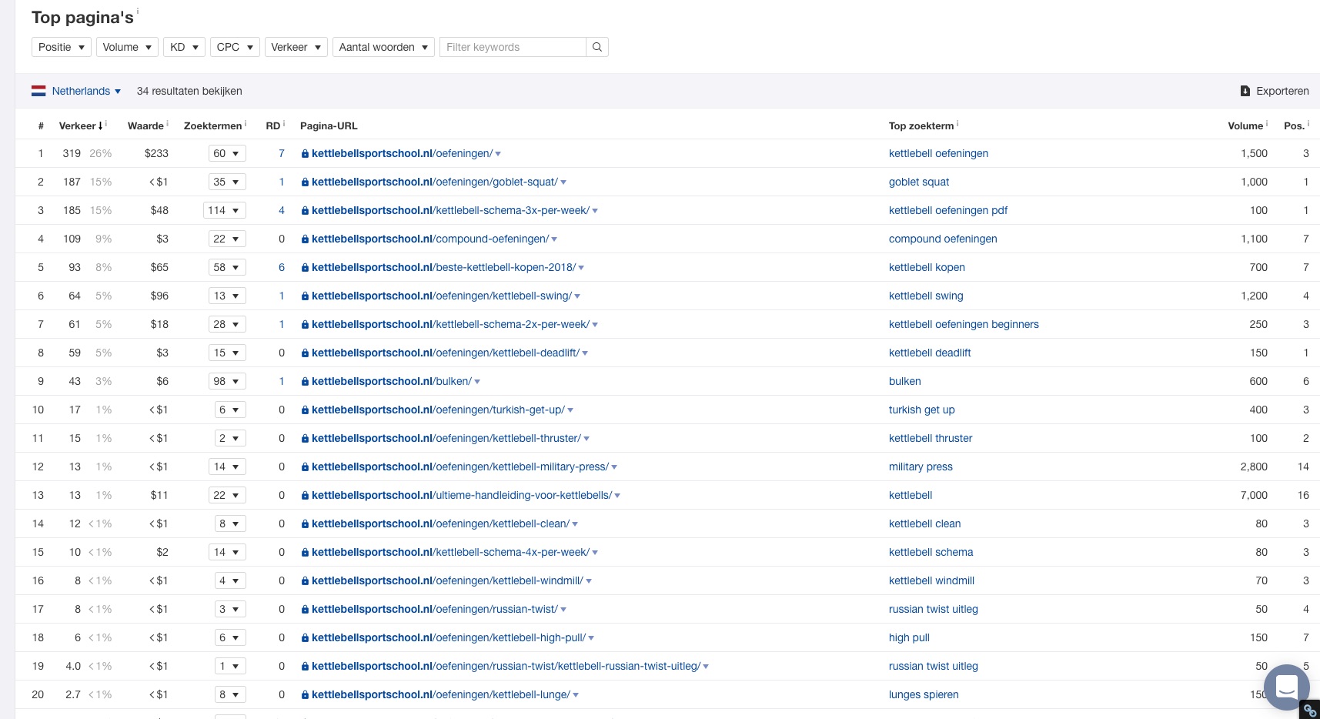The image size is (1320, 719).
Task: Click lock icon of the /oefeningen/ URL
Action: [306, 154]
